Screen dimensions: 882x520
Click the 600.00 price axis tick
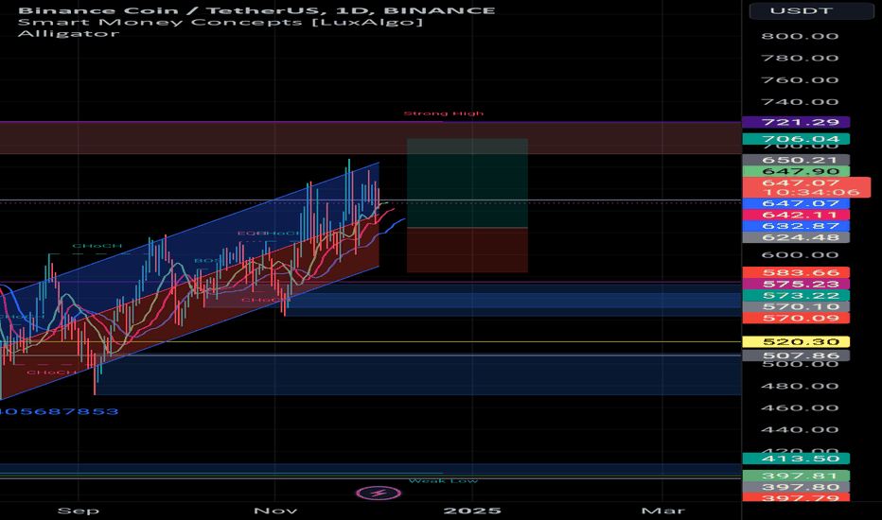(800, 255)
